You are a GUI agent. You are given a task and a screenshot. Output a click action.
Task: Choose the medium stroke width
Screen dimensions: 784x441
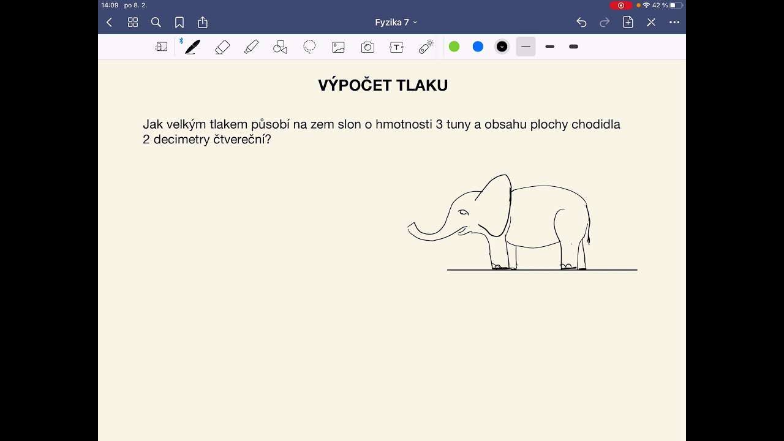point(550,47)
